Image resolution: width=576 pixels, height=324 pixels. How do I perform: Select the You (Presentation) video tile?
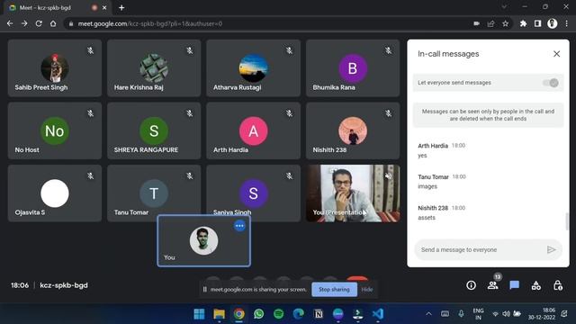click(x=353, y=193)
